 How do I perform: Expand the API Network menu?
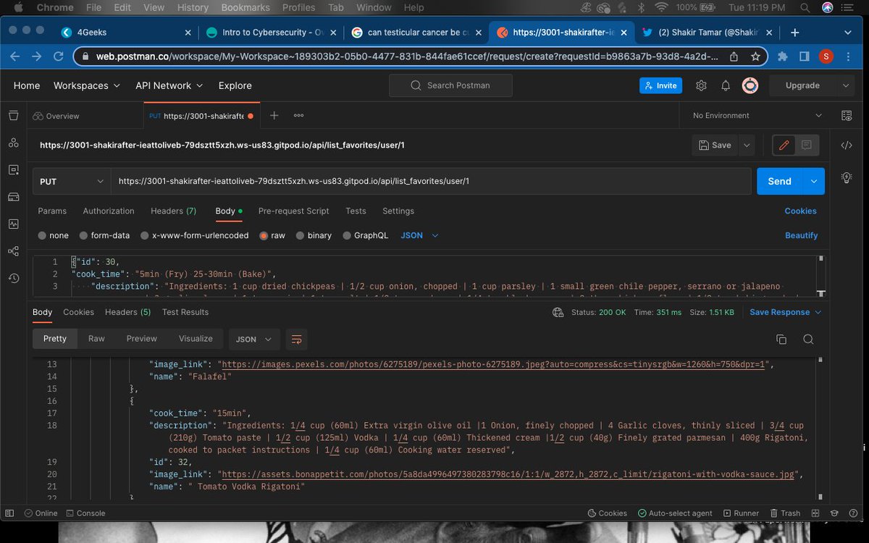point(169,85)
